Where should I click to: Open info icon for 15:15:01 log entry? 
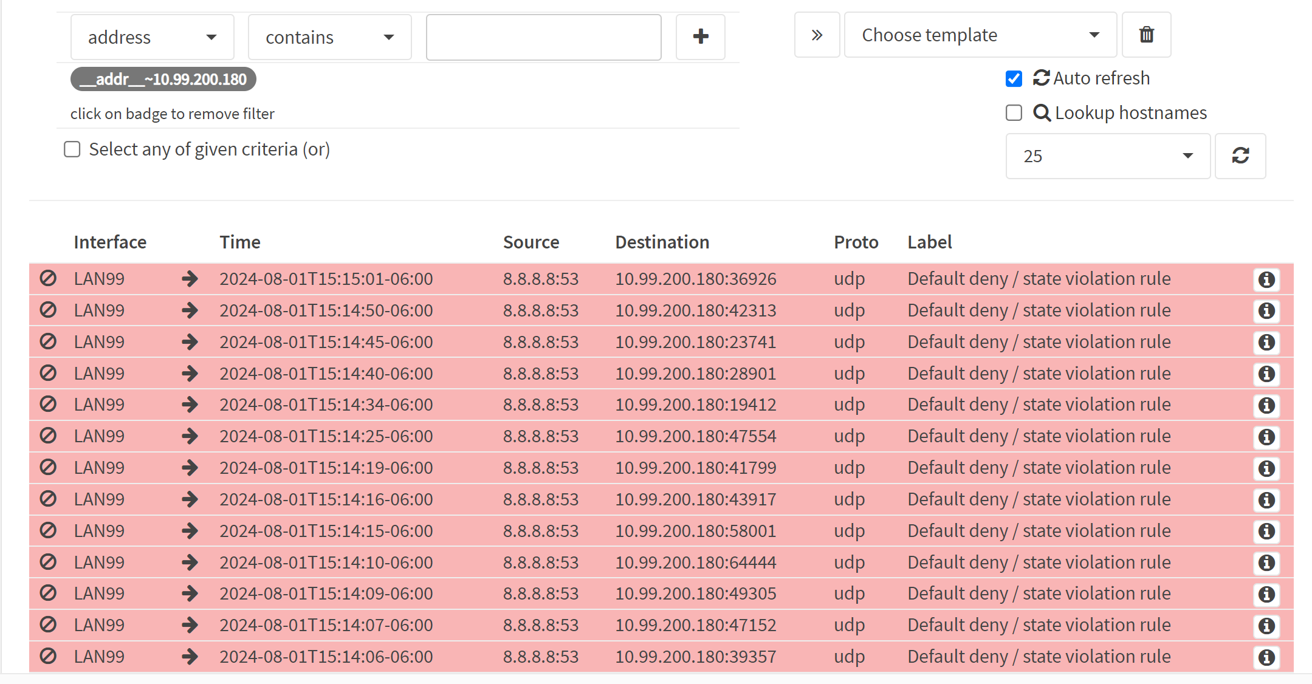[1266, 279]
